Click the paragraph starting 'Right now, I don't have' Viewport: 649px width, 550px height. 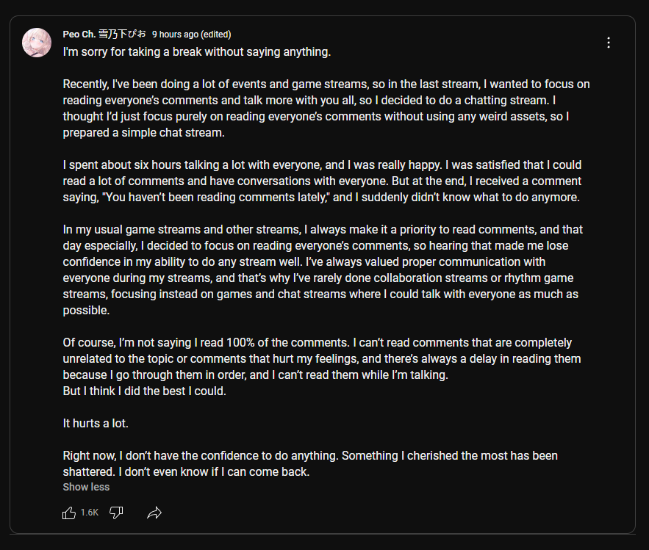coord(310,463)
